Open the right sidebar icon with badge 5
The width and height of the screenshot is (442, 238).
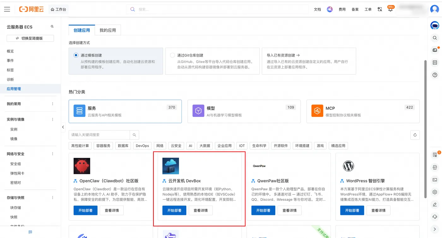point(435,155)
